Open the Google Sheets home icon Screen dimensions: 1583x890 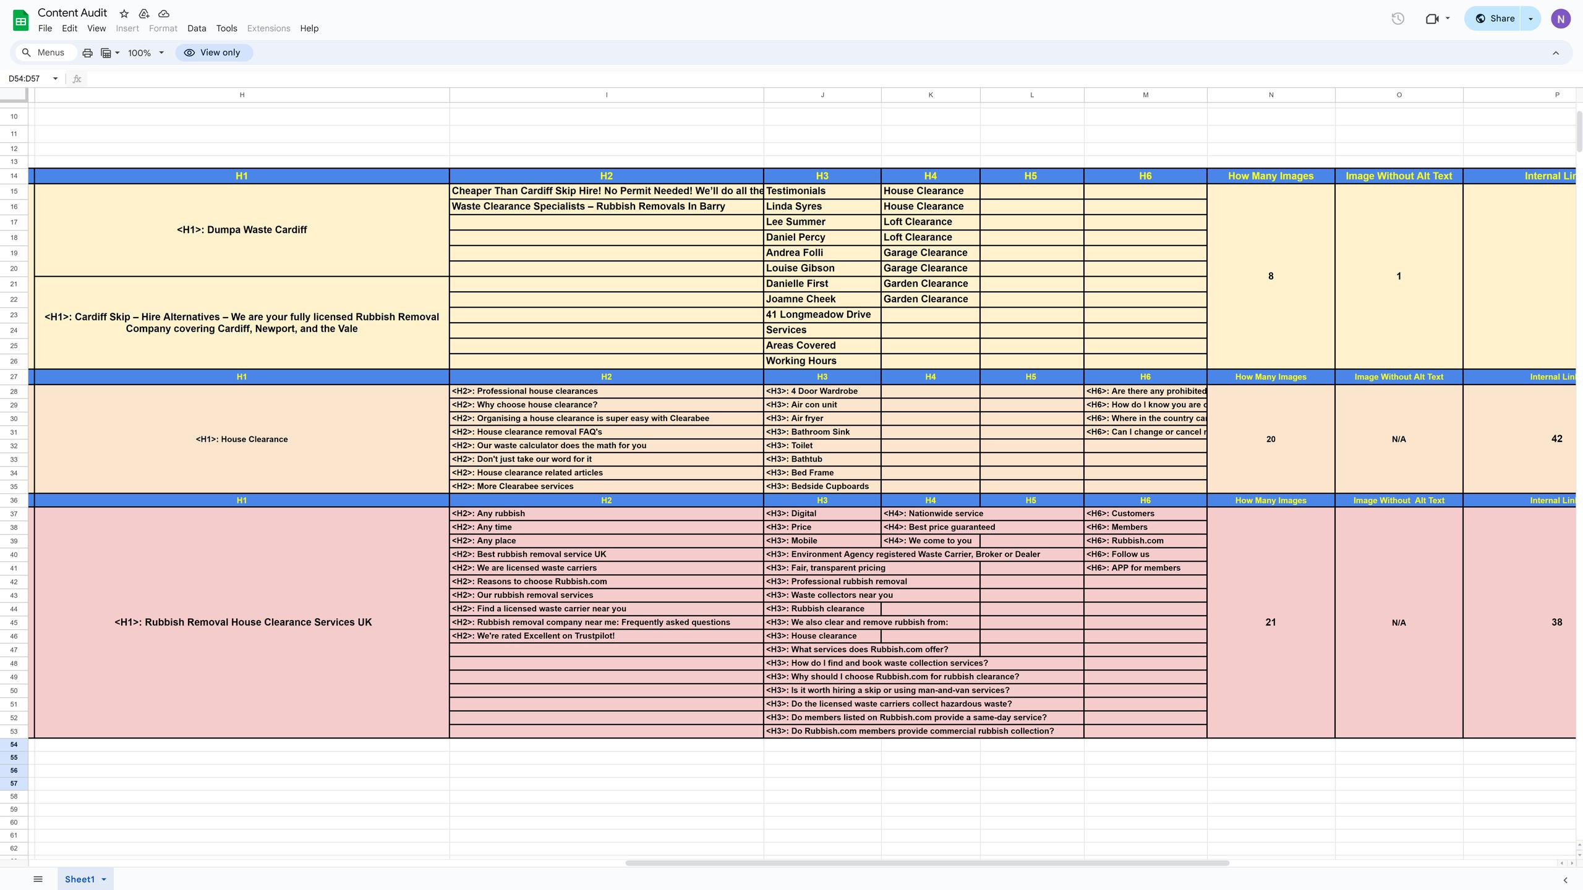tap(20, 20)
